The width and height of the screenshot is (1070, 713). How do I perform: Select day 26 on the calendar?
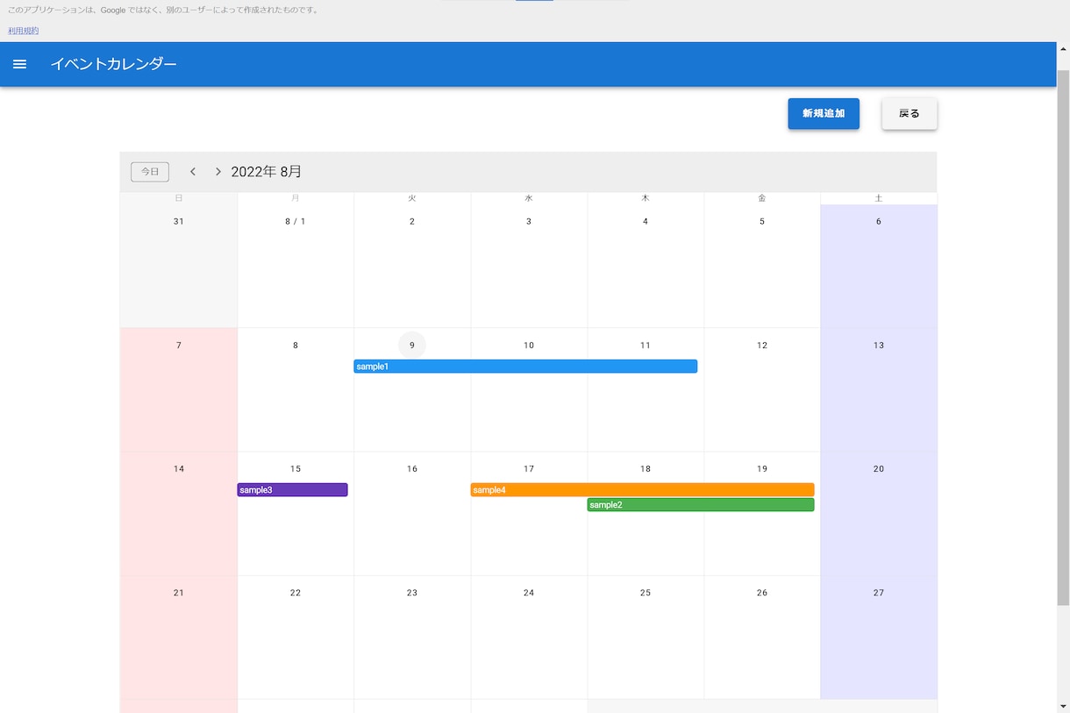(762, 593)
